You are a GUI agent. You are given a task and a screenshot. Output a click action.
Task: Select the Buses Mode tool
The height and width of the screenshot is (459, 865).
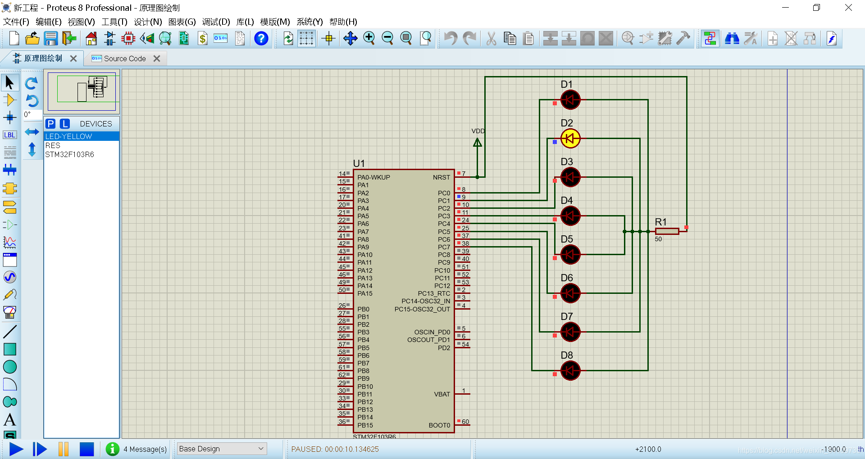tap(9, 170)
